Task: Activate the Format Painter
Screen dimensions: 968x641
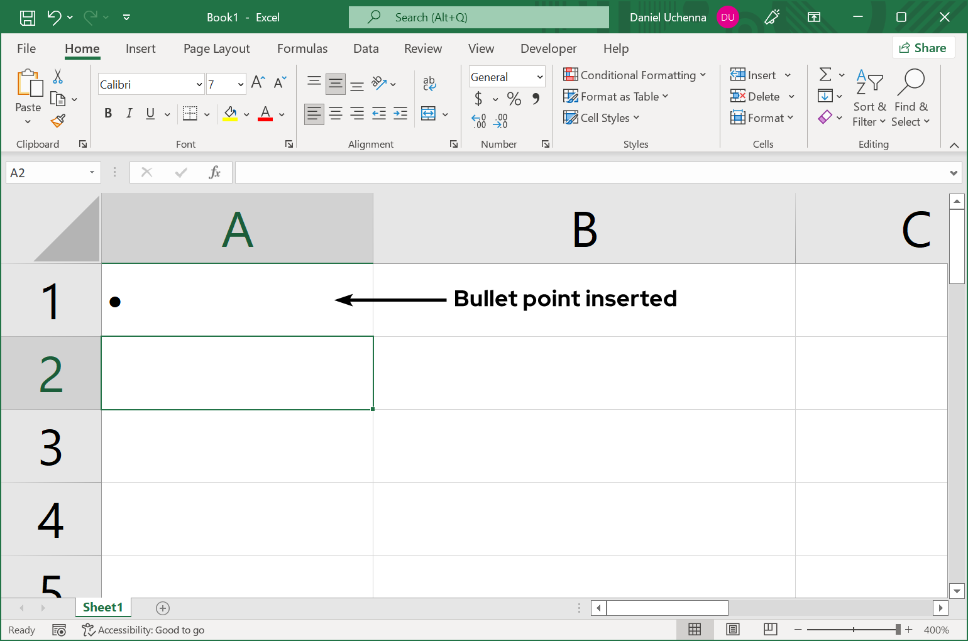Action: (x=58, y=121)
